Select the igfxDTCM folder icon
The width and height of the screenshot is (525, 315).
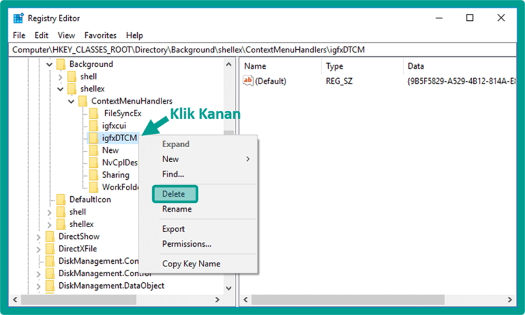93,138
